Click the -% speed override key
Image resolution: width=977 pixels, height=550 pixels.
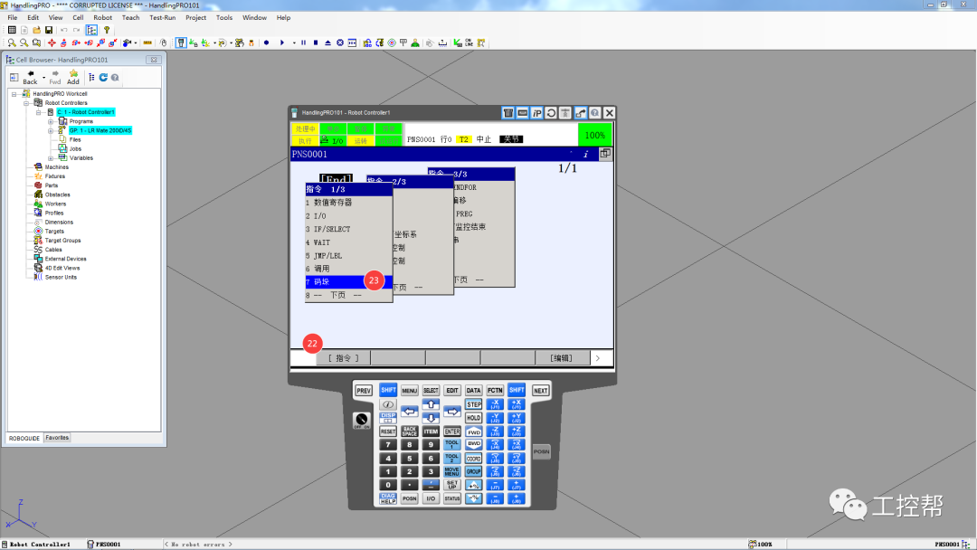coord(473,498)
